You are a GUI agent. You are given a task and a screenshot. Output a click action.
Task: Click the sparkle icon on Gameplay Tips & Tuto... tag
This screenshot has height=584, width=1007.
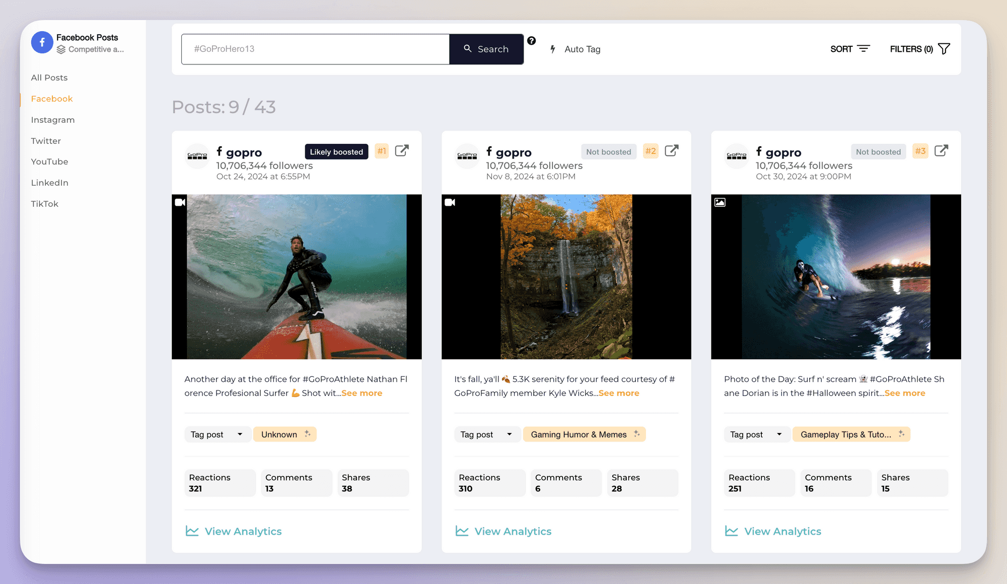[902, 434]
